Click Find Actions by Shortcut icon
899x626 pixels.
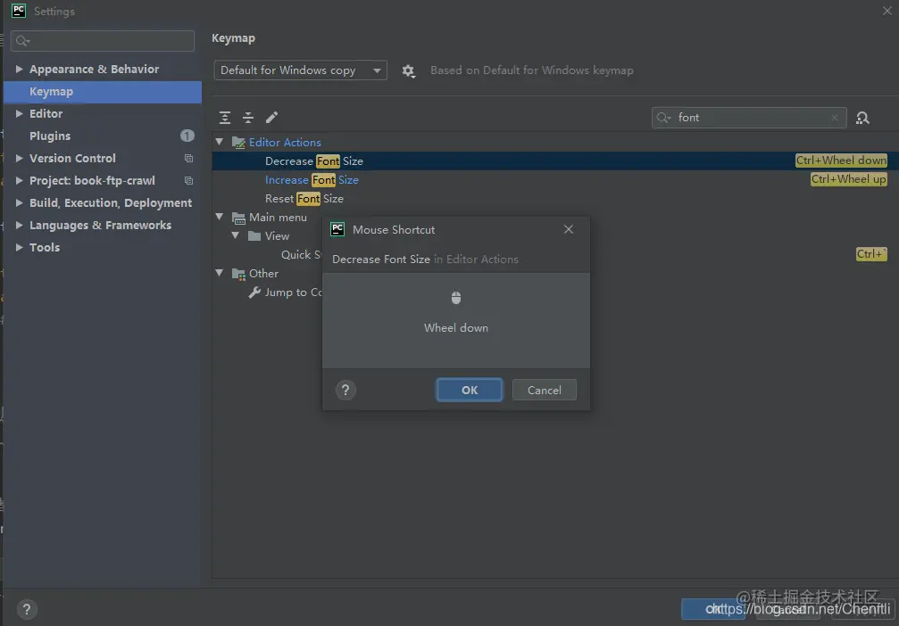point(862,118)
